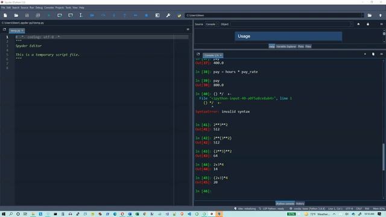The image size is (386, 217).
Task: Browse console tabs icon
Action: [x=198, y=54]
